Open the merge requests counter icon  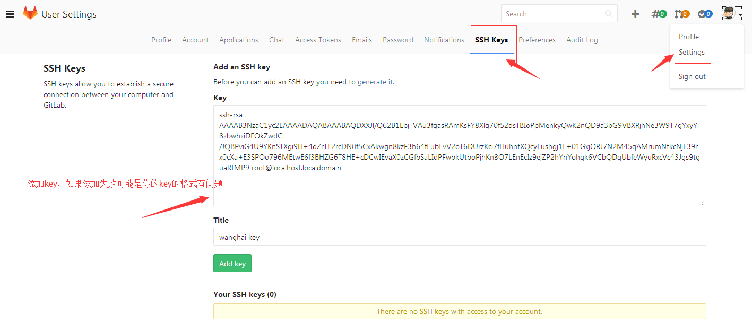[682, 14]
